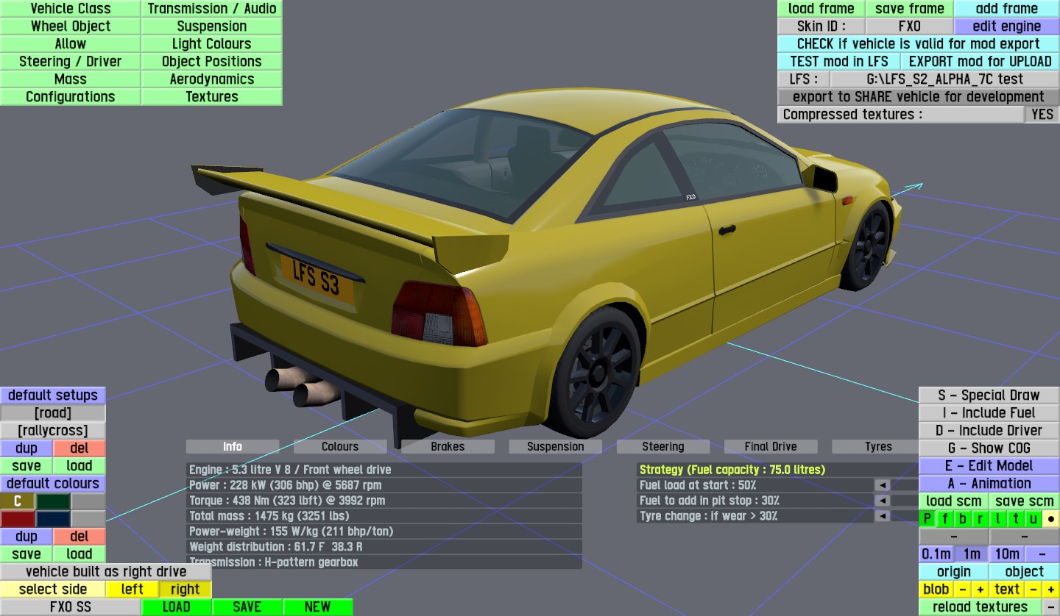Screen dimensions: 1060x616
Task: Click the arrow beside Tyre change
Action: click(x=882, y=516)
